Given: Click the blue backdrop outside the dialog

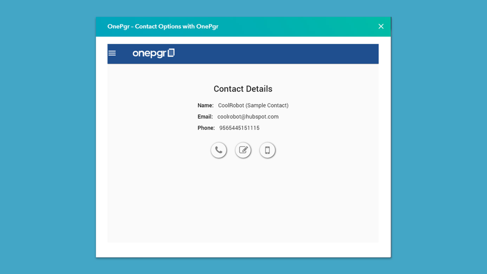Looking at the screenshot, I should tap(46, 137).
